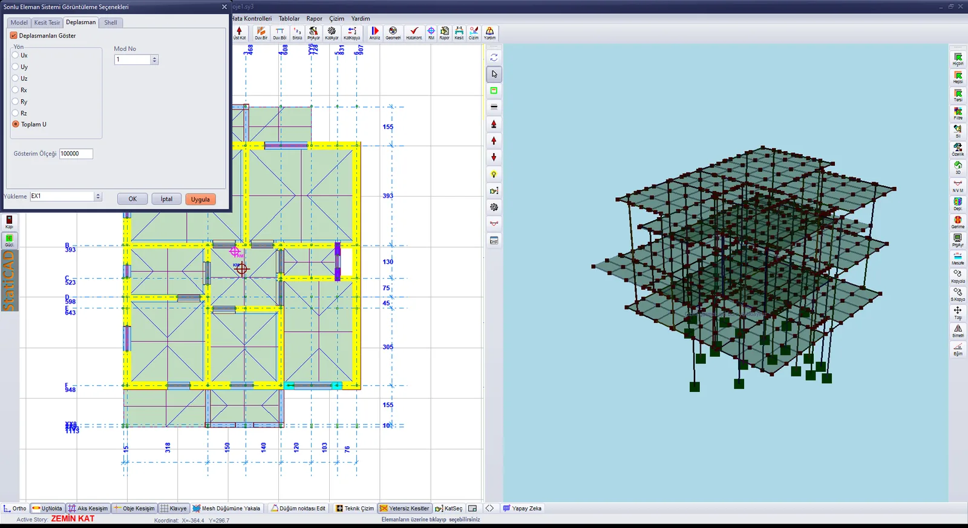This screenshot has width=968, height=528.
Task: Toggle Aks Kesişim snap option
Action: pos(88,509)
